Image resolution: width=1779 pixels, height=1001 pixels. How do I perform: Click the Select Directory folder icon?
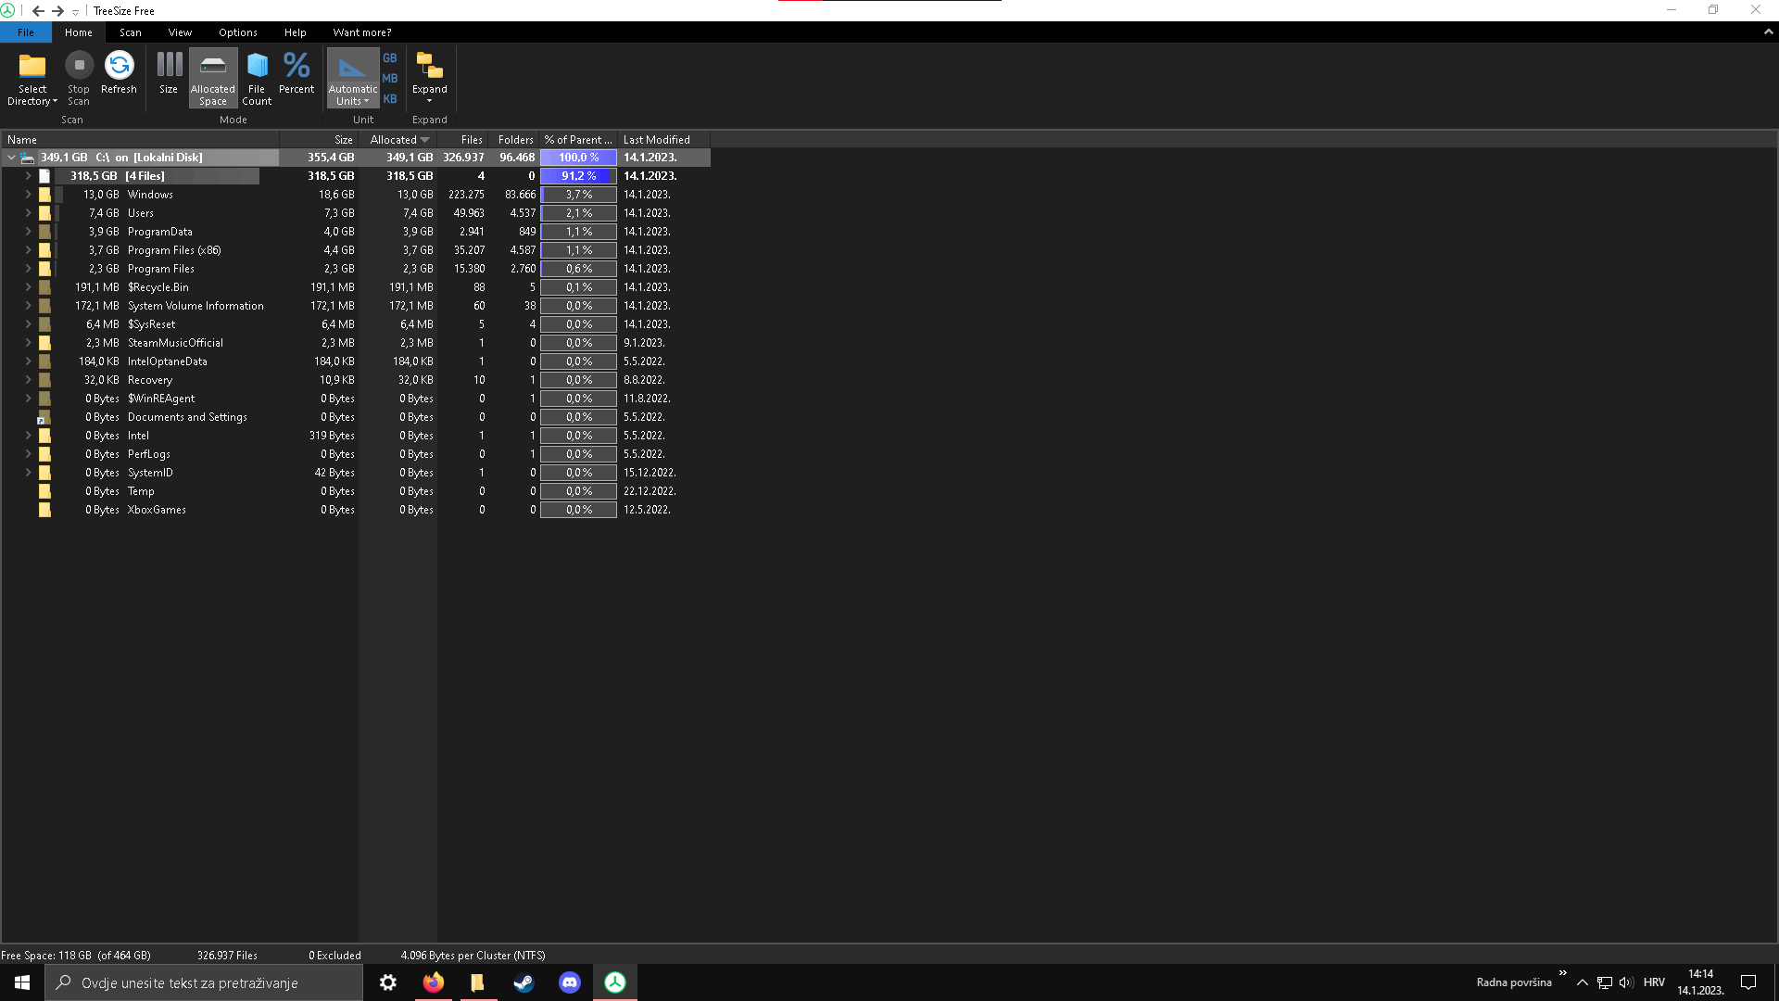[32, 66]
